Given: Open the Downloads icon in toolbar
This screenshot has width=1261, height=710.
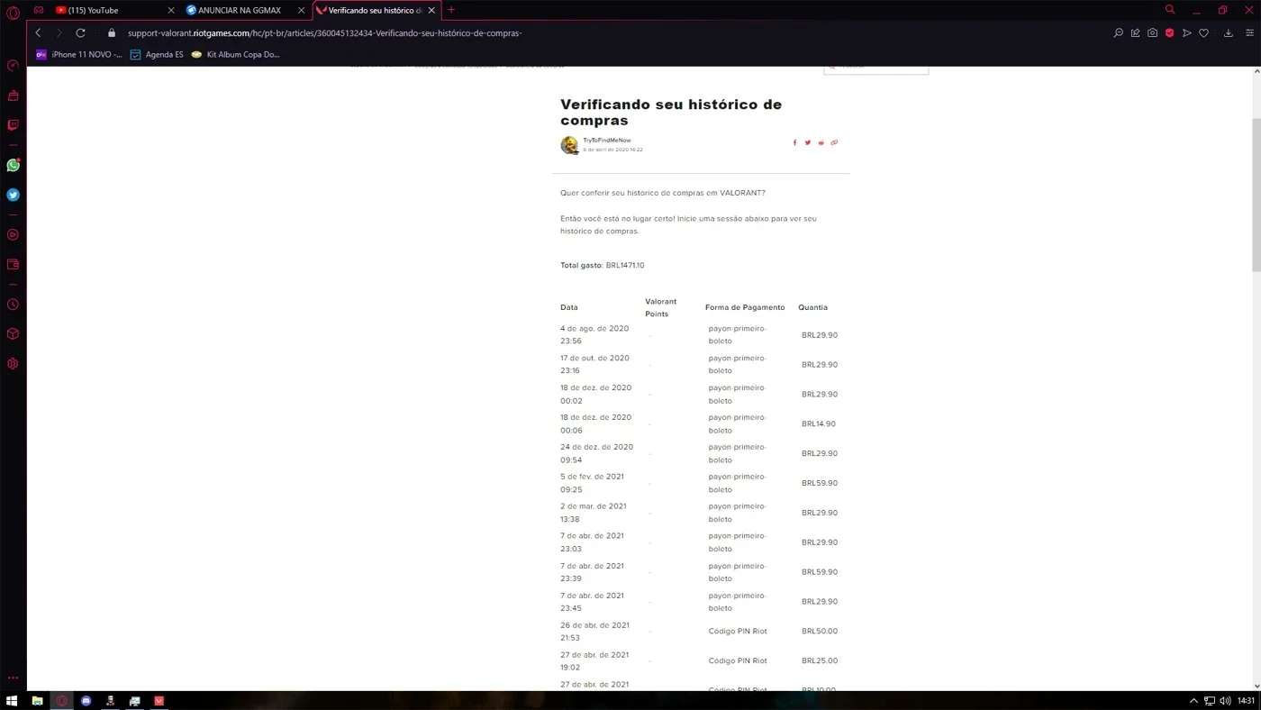Looking at the screenshot, I should pos(1228,32).
